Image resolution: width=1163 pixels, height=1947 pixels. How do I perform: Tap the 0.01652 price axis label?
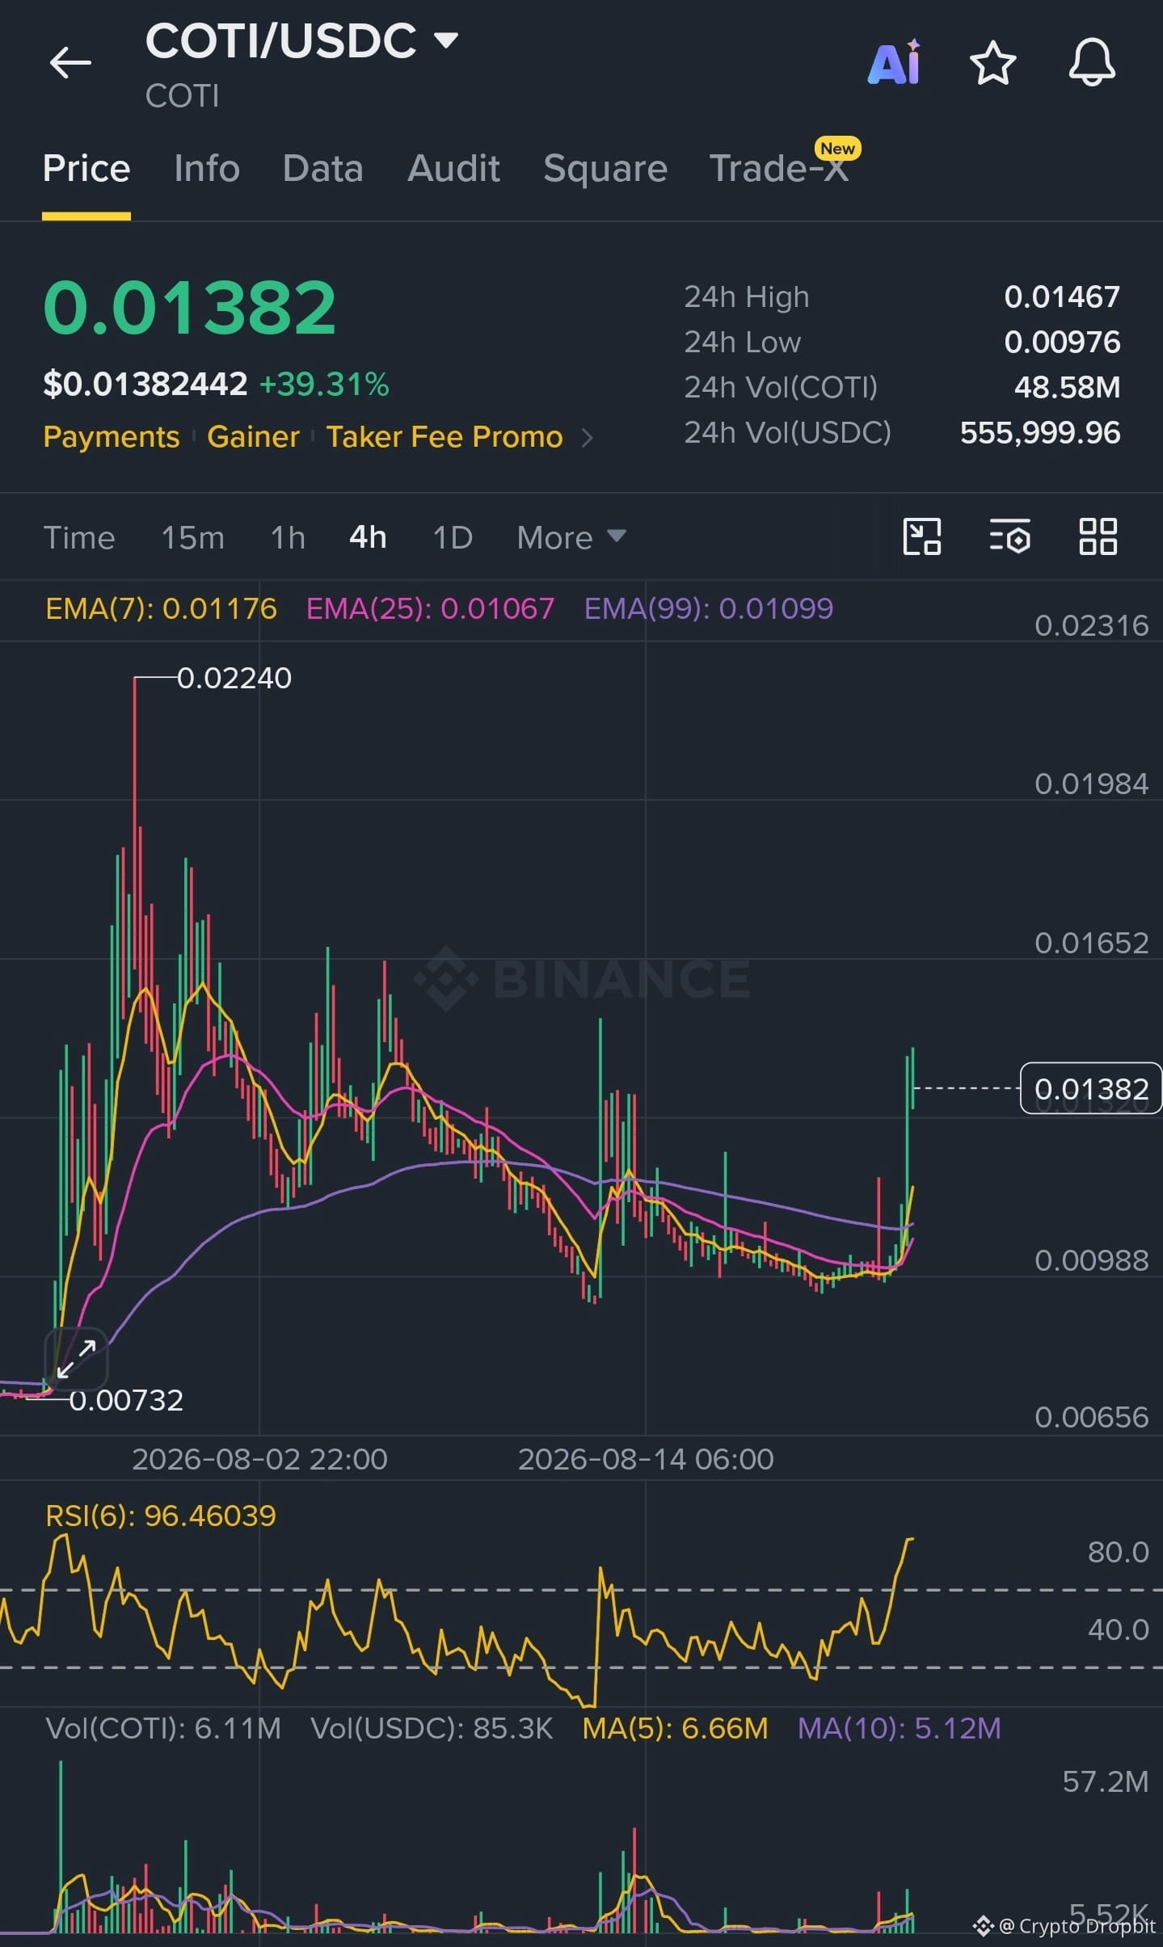pos(1091,943)
